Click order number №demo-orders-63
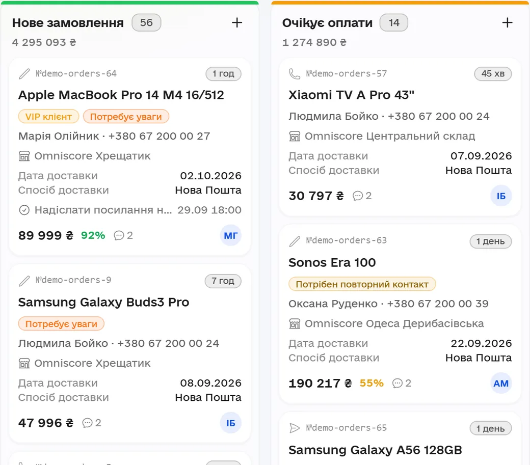 (x=347, y=240)
